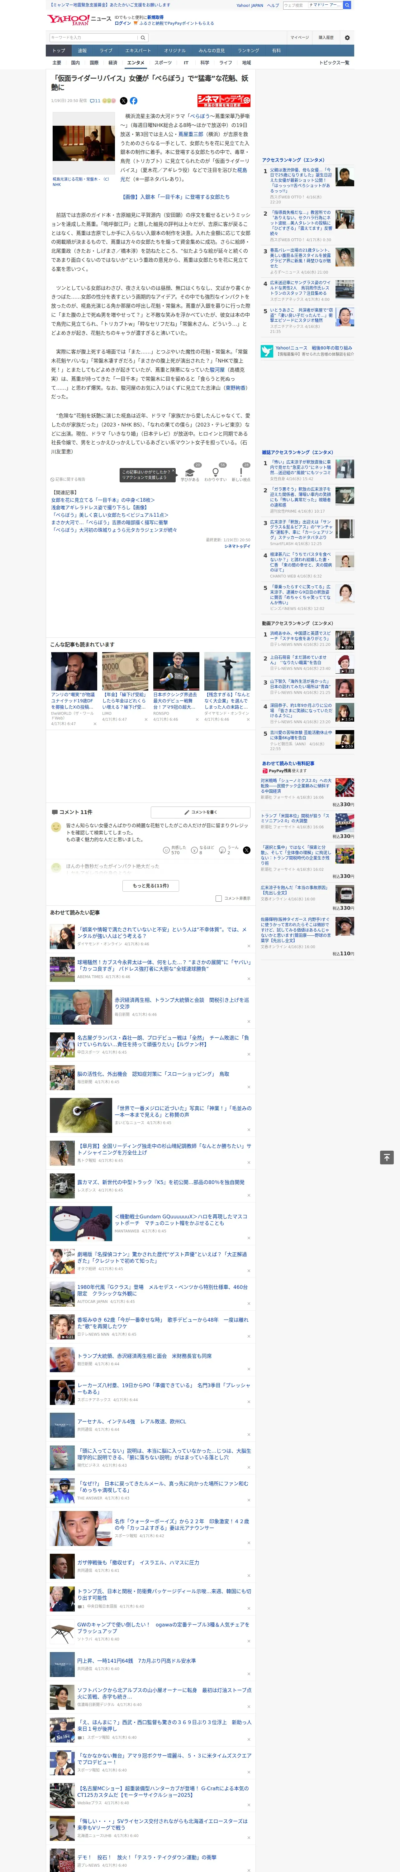This screenshot has width=400, height=1872.
Task: Select the 国際 category
Action: click(x=94, y=62)
